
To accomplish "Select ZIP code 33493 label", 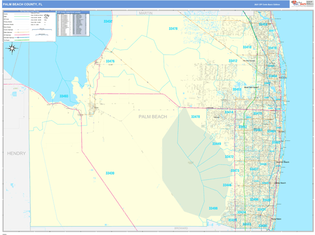I will (64, 96).
